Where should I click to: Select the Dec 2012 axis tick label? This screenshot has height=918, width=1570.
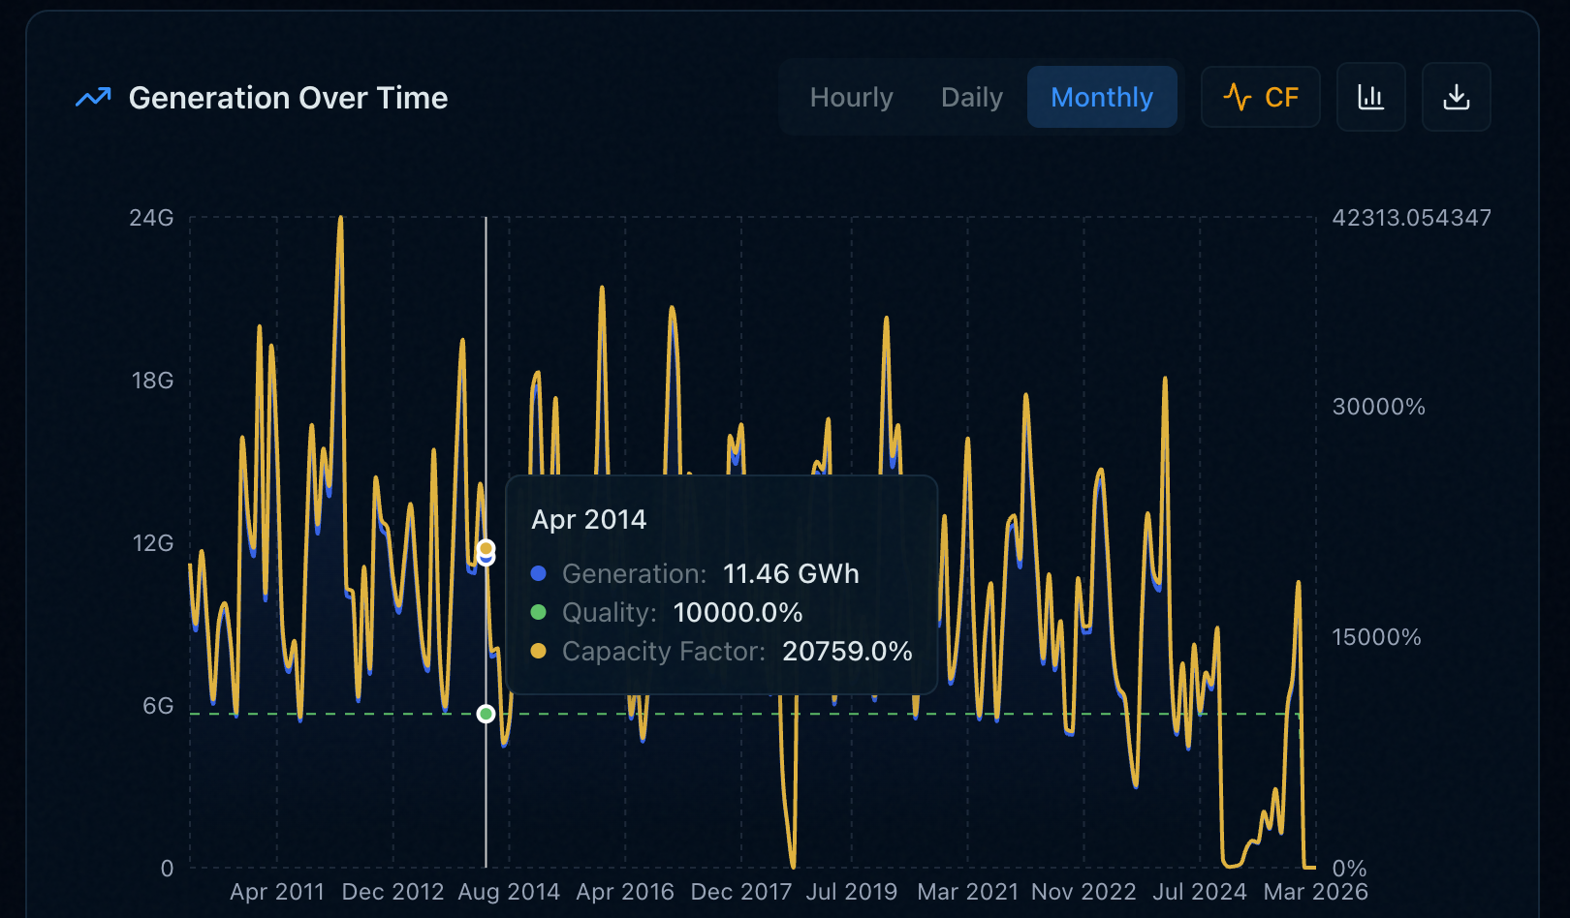392,892
